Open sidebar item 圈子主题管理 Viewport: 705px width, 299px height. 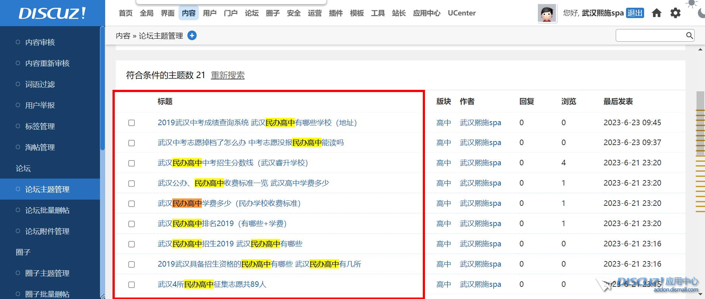pyautogui.click(x=47, y=273)
